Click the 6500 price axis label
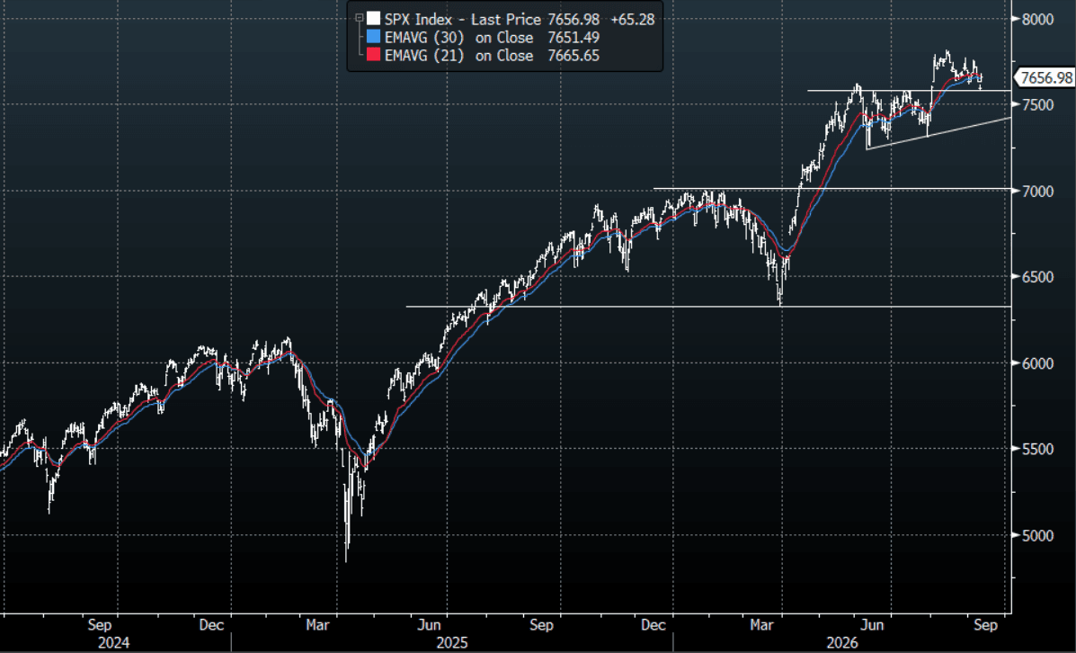This screenshot has height=653, width=1076. click(1036, 277)
